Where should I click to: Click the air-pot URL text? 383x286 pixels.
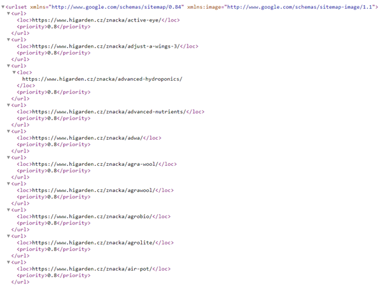coord(92,269)
